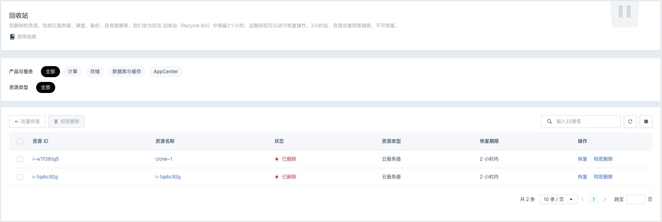Open the column settings icon button
The width and height of the screenshot is (662, 222).
646,121
